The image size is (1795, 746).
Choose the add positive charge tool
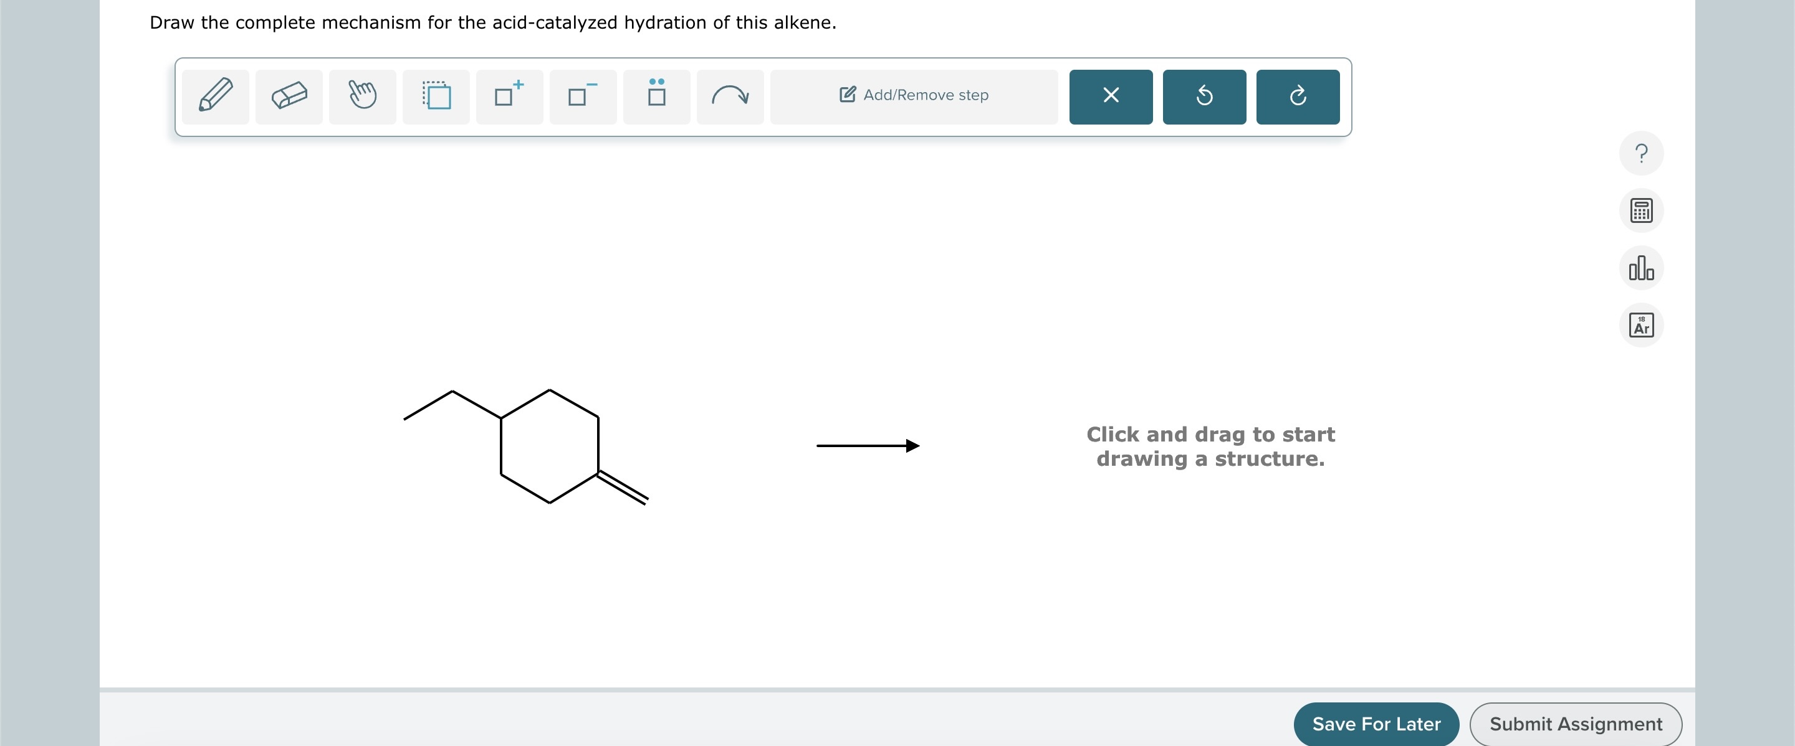pyautogui.click(x=509, y=96)
